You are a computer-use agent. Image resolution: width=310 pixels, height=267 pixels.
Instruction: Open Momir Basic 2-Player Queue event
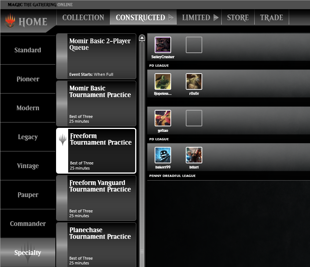[x=96, y=56]
